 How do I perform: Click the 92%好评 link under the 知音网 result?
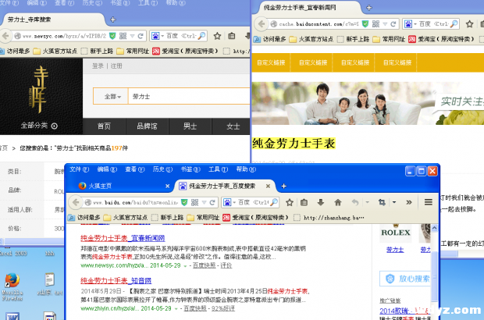(222, 308)
